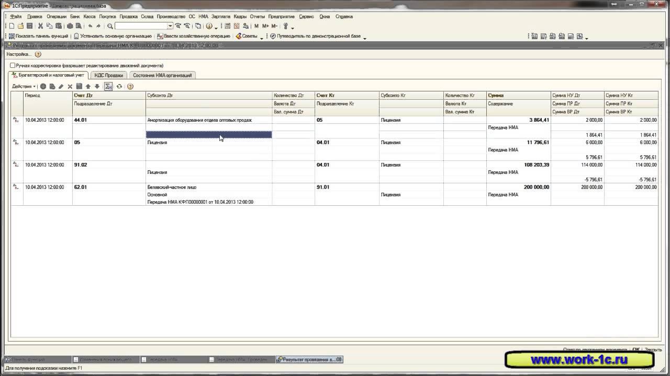670x376 pixels.
Task: Open the Операции menu
Action: [57, 16]
